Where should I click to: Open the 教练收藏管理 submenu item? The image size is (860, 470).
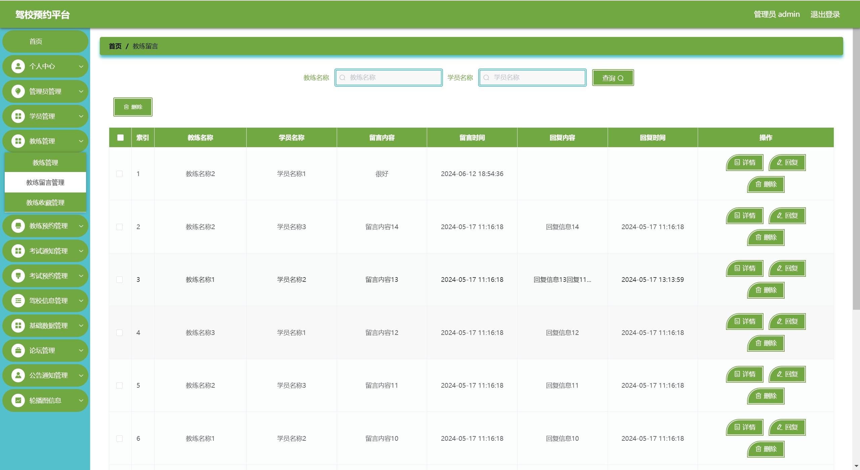point(45,203)
